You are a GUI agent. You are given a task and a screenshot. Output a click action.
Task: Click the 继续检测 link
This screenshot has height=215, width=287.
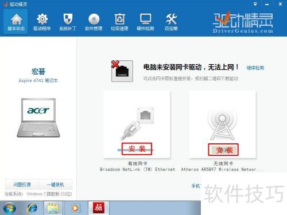click(x=255, y=68)
